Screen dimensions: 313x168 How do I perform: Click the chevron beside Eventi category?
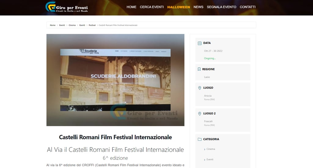point(204,160)
